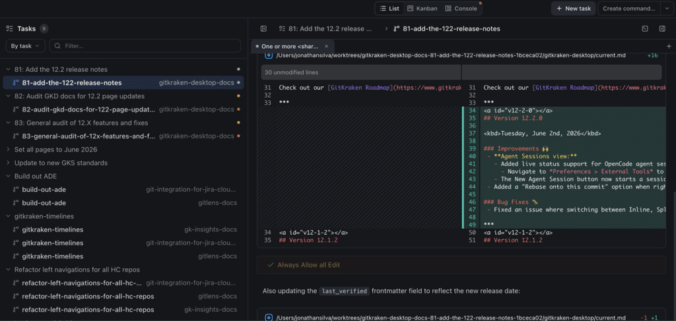Viewport: 676px width, 321px height.
Task: Click branch icon on 83-general-audit row
Action: tap(16, 136)
